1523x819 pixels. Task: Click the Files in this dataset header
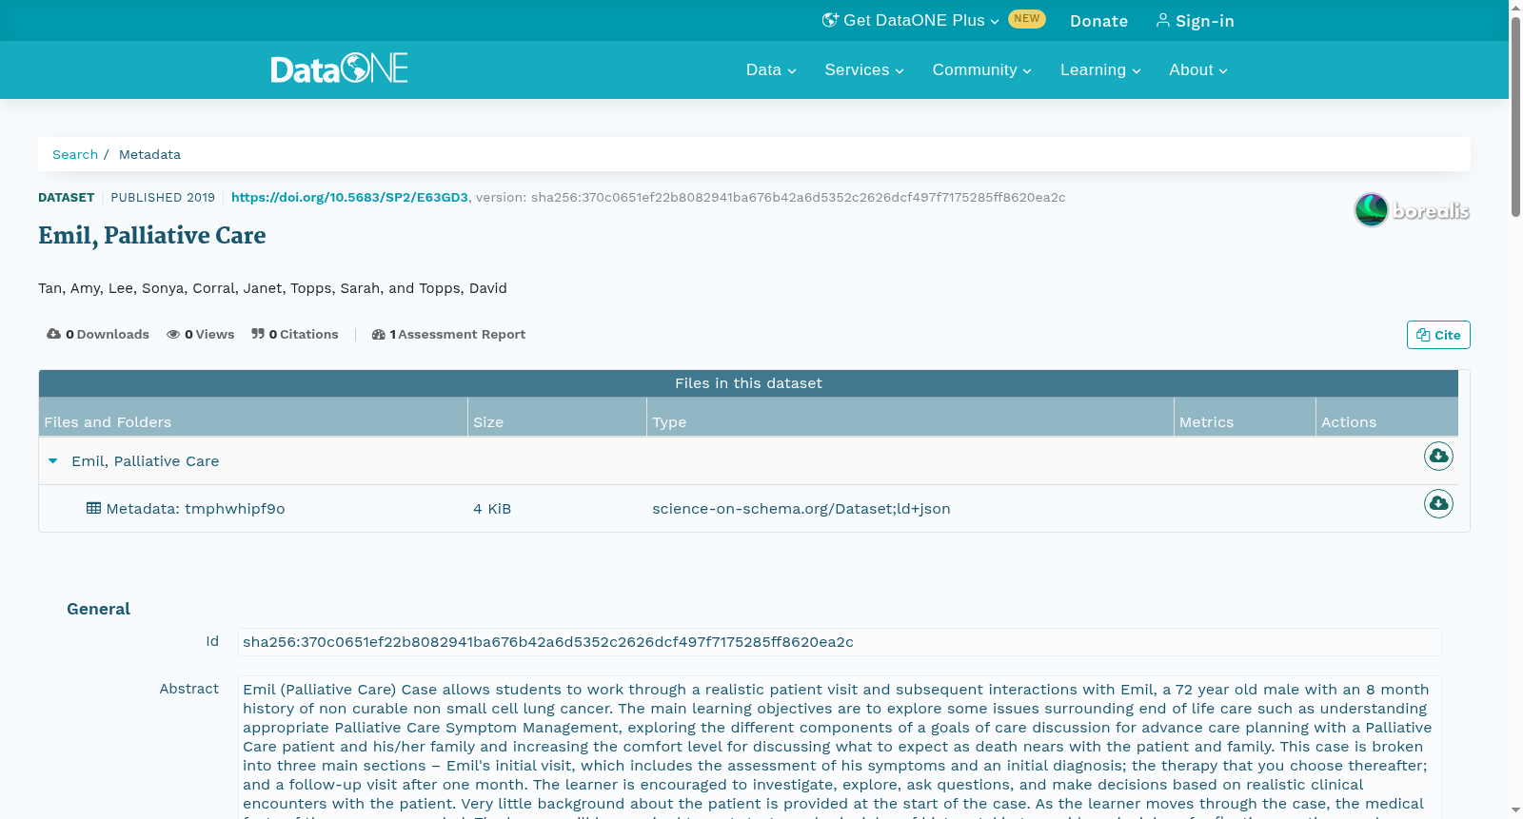pos(748,383)
